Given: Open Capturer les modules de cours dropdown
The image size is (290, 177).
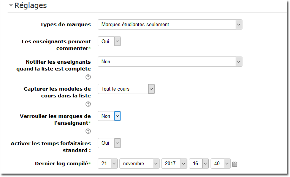Looking at the screenshot, I should click(x=126, y=89).
